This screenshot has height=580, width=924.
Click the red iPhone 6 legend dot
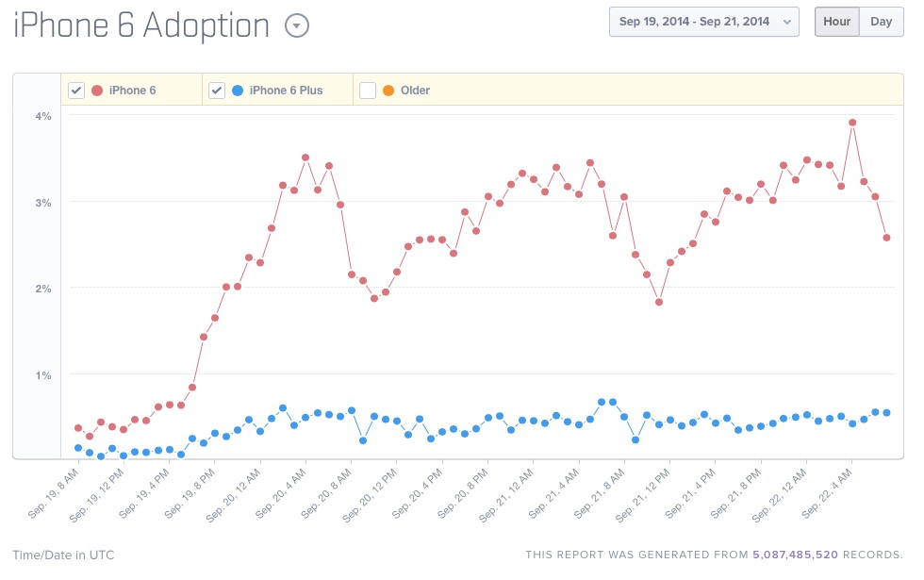(97, 91)
